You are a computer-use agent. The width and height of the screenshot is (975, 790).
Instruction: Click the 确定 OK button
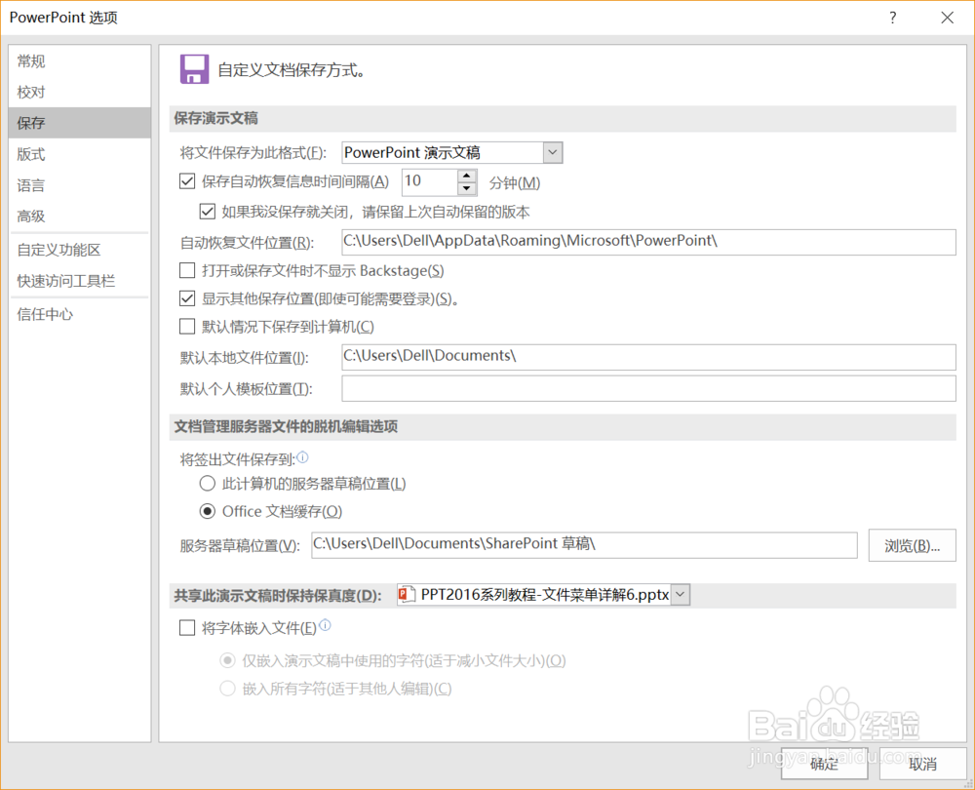[825, 764]
